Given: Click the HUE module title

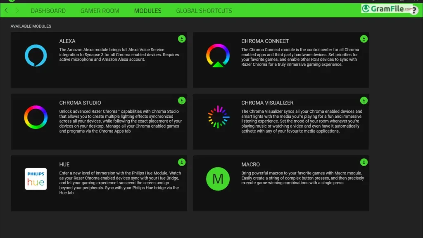Looking at the screenshot, I should 64,164.
